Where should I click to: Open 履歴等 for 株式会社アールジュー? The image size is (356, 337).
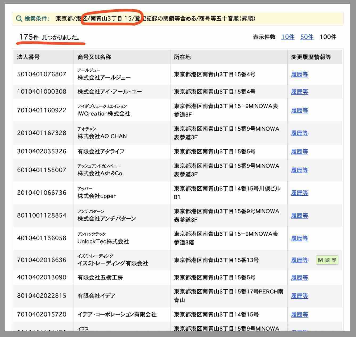299,75
